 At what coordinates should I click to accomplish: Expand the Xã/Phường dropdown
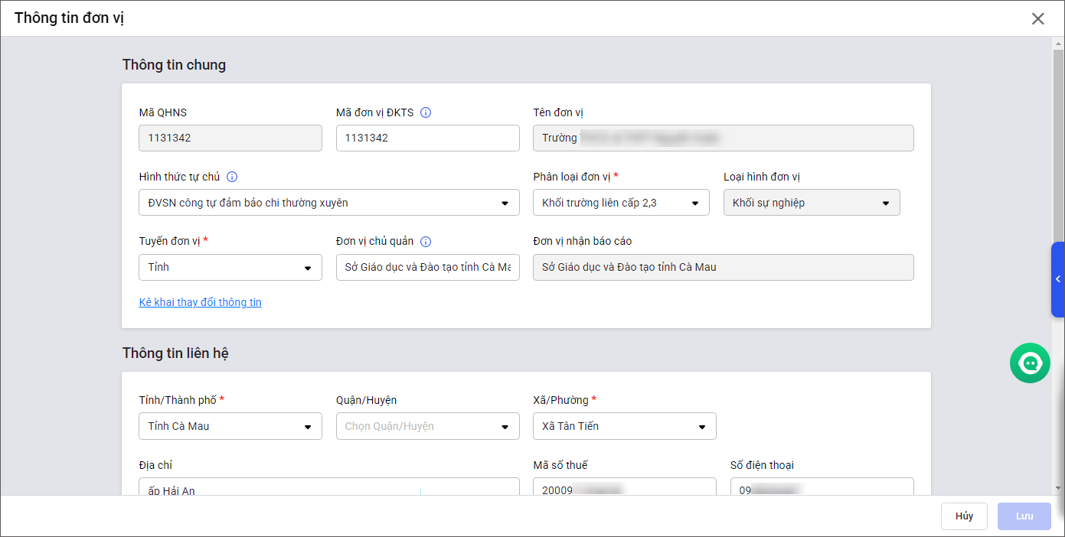coord(624,426)
